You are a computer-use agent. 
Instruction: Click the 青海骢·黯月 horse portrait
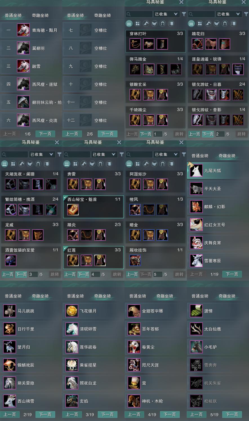(23, 30)
